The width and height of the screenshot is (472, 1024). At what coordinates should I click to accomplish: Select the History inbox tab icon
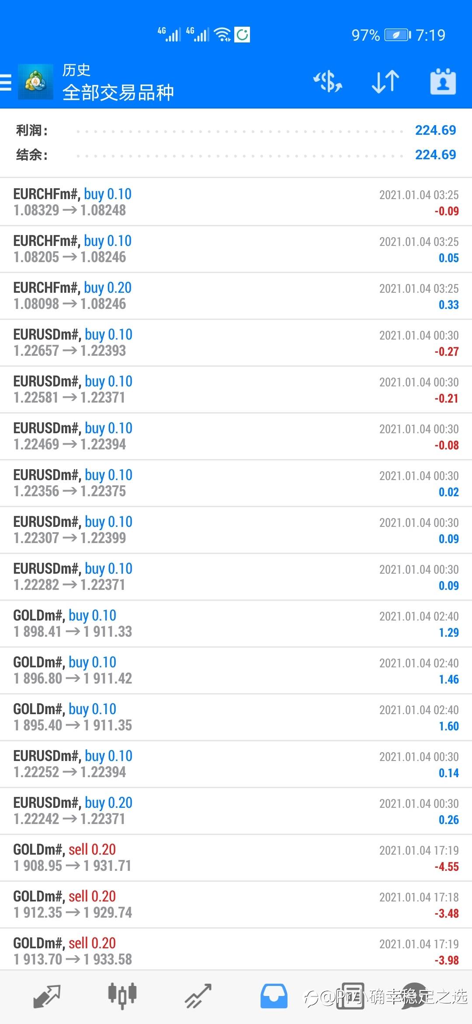274,996
